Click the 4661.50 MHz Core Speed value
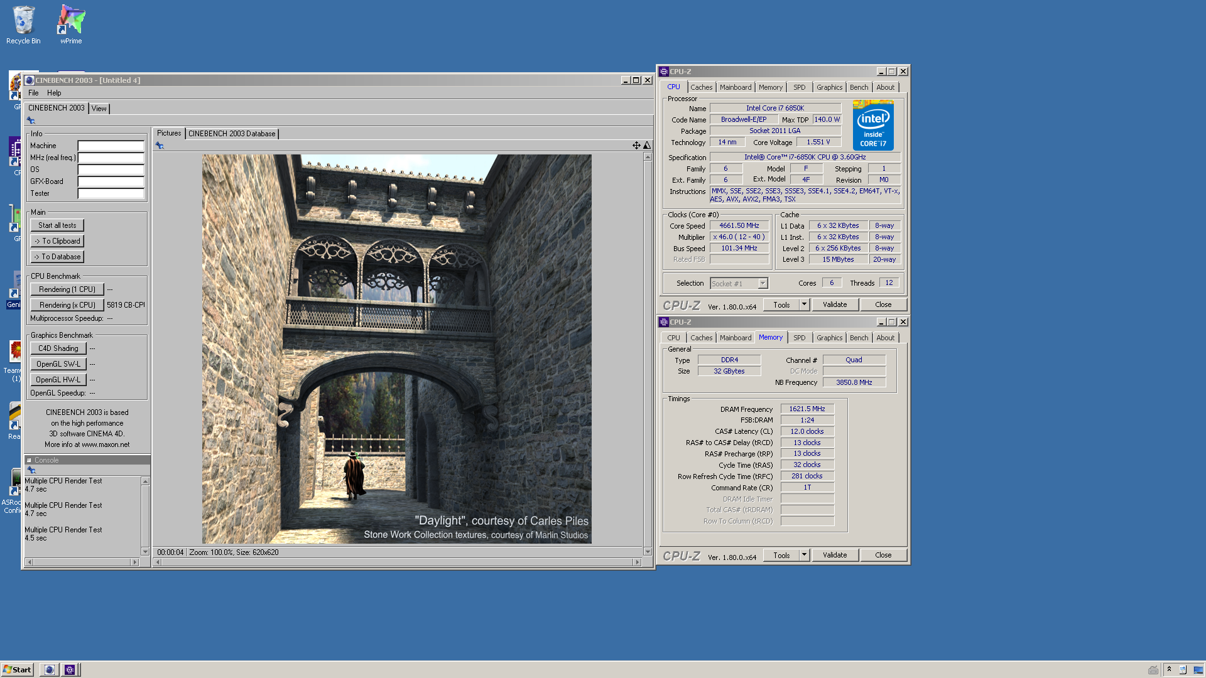 (x=739, y=225)
